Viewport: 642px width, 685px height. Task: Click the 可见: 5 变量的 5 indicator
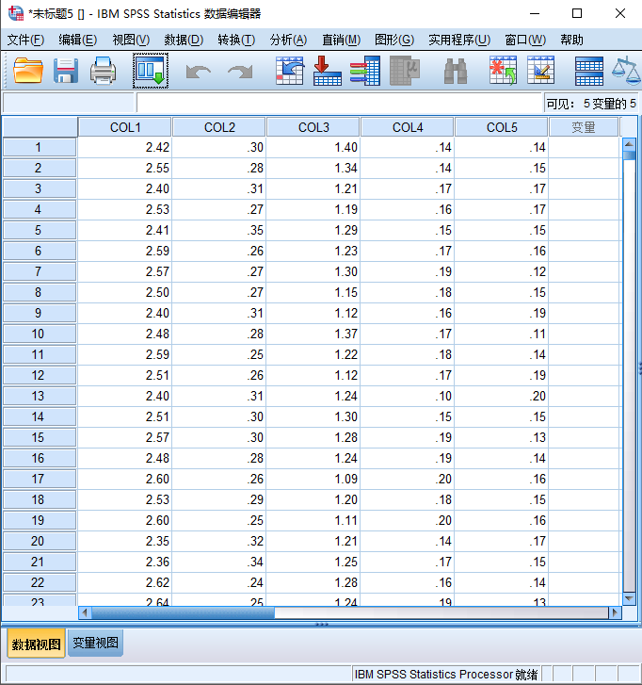click(591, 104)
